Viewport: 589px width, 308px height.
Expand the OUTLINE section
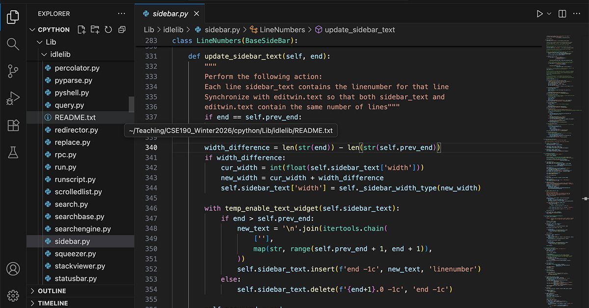point(52,291)
